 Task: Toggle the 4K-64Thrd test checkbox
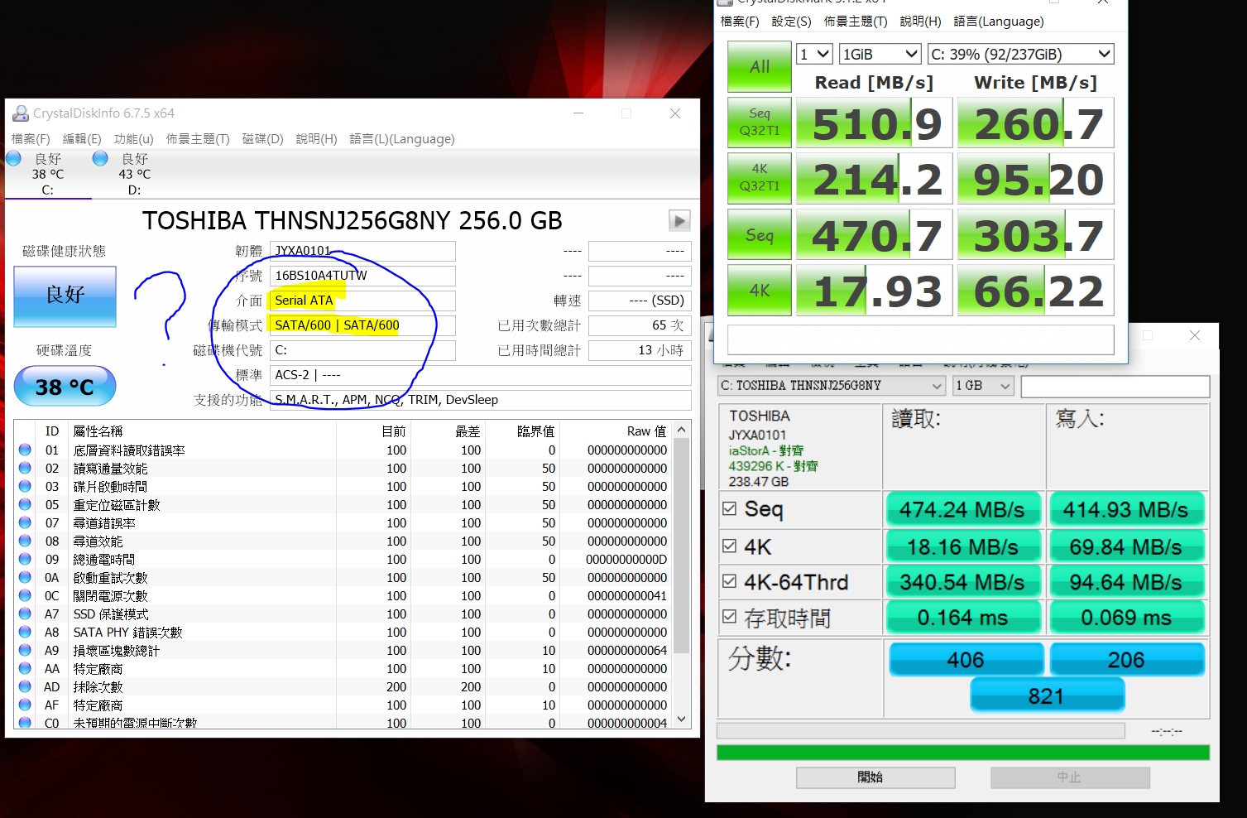[x=729, y=582]
